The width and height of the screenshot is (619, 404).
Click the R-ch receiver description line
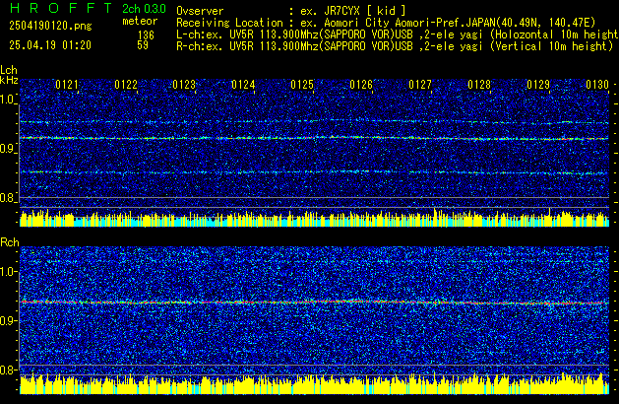pos(395,46)
